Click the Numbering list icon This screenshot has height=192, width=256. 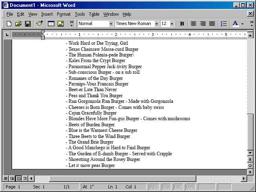tap(224, 24)
